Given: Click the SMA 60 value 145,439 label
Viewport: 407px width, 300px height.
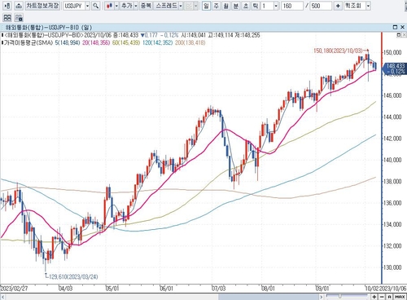Looking at the screenshot, I should coord(126,42).
